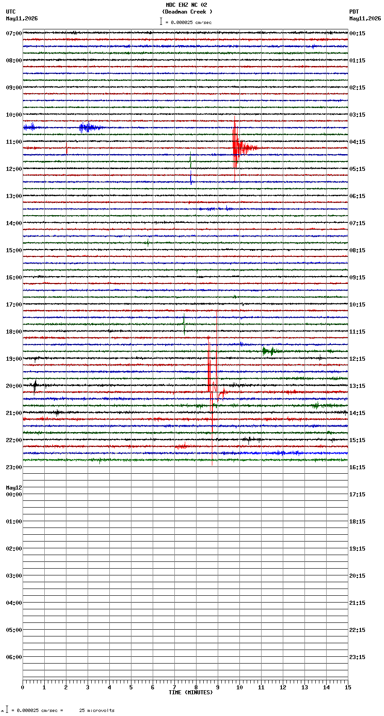
Task: Click the 16:15 PDT time label
Action: tap(357, 467)
